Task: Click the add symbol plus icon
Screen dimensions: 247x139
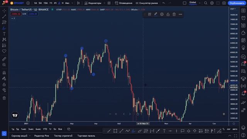Action: 28,3
